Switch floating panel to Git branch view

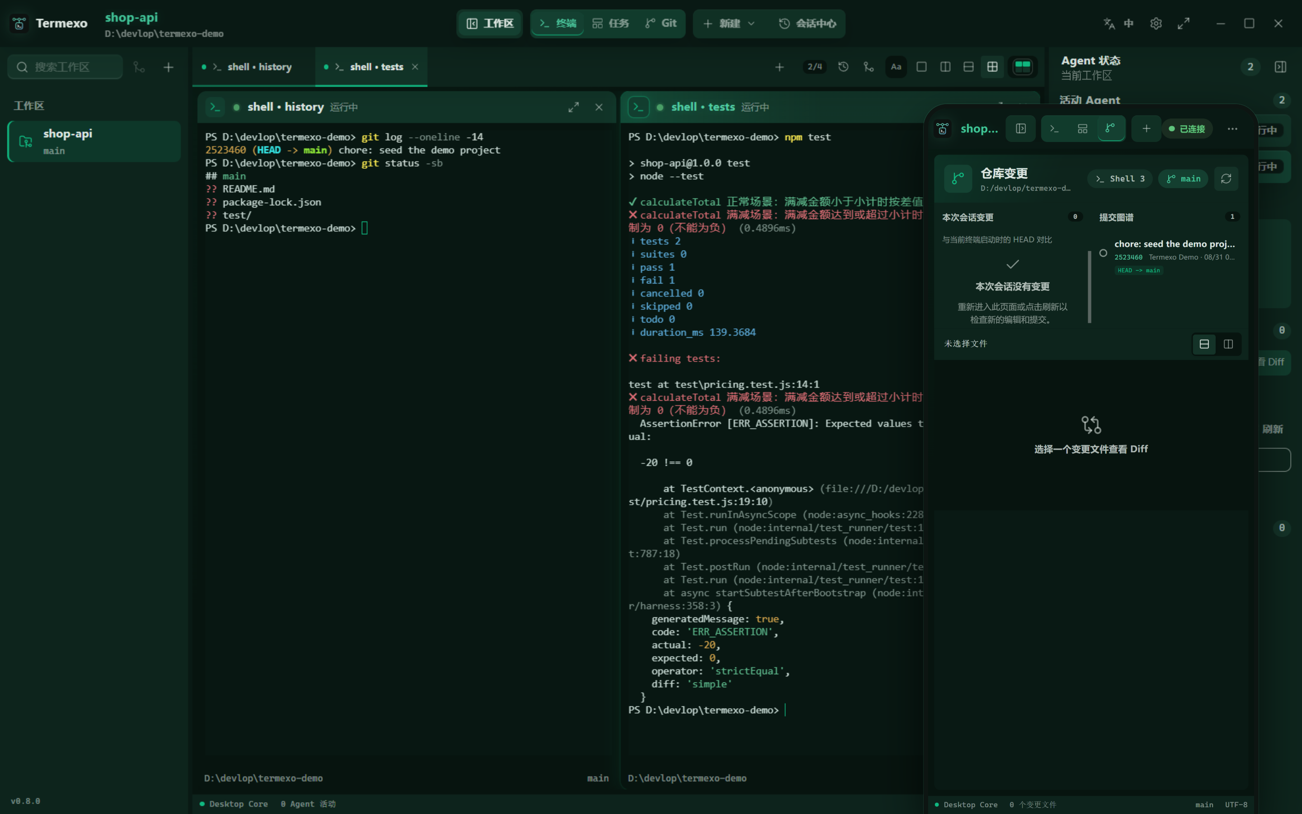[x=1110, y=129]
